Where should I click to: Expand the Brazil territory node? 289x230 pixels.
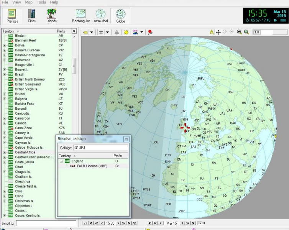[5, 75]
